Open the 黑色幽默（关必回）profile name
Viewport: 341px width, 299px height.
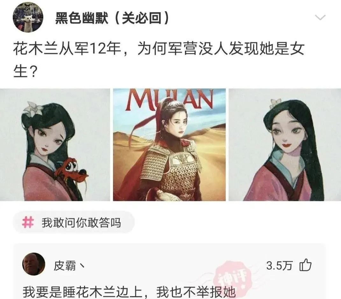112,18
